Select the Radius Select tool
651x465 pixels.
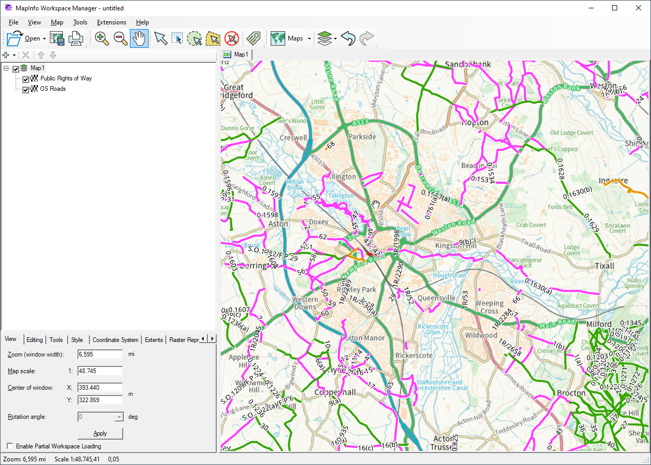tap(194, 38)
